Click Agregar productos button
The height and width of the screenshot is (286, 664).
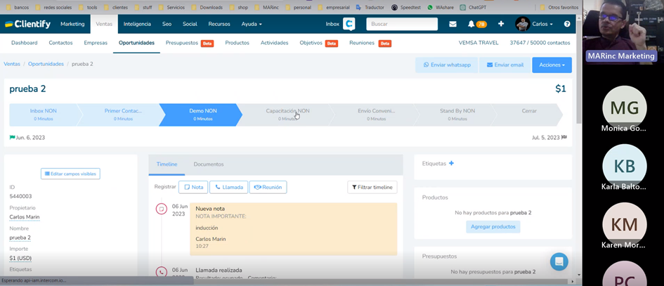pyautogui.click(x=493, y=226)
